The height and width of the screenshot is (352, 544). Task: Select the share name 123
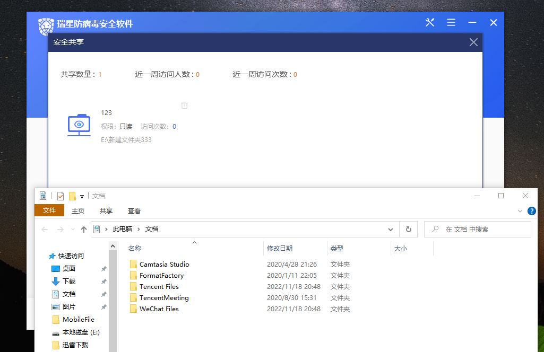point(106,112)
